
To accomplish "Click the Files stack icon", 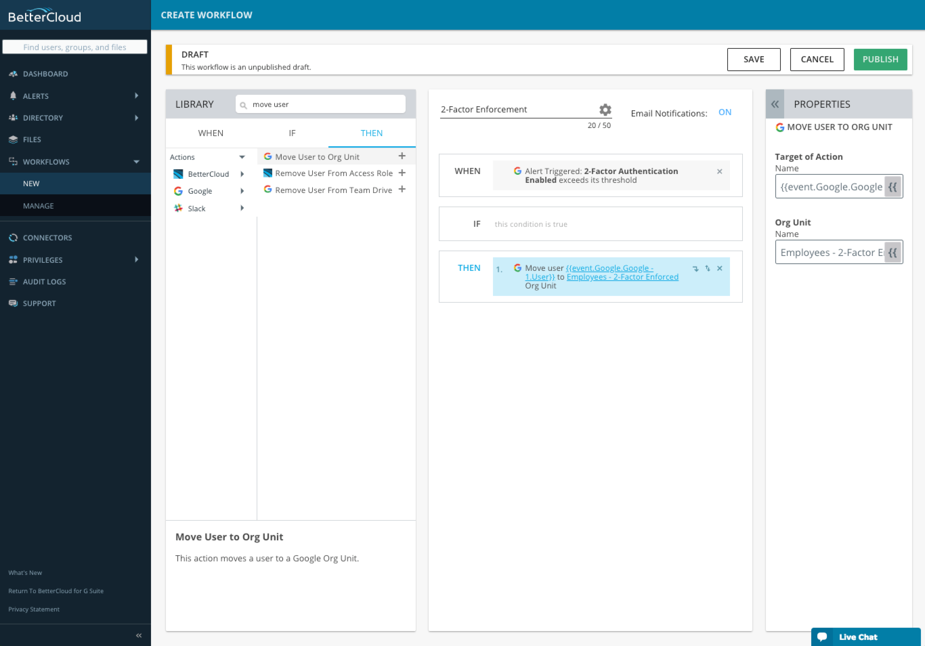I will (13, 139).
